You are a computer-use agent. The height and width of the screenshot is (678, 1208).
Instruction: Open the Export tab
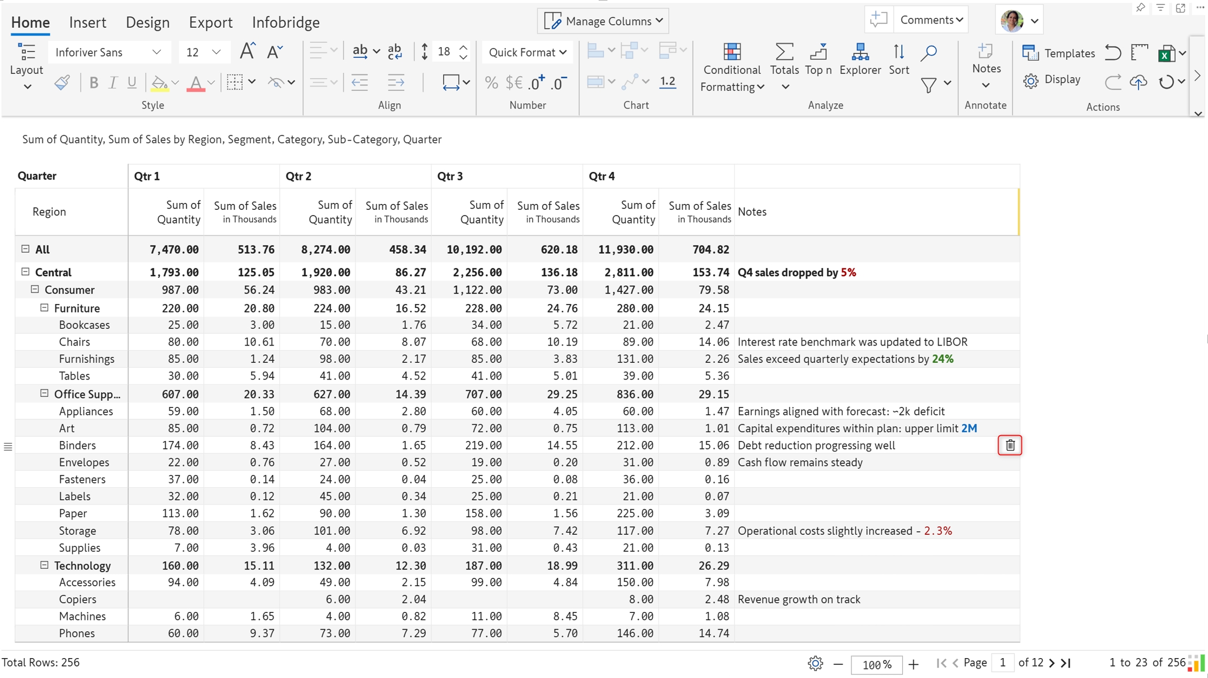(x=210, y=23)
